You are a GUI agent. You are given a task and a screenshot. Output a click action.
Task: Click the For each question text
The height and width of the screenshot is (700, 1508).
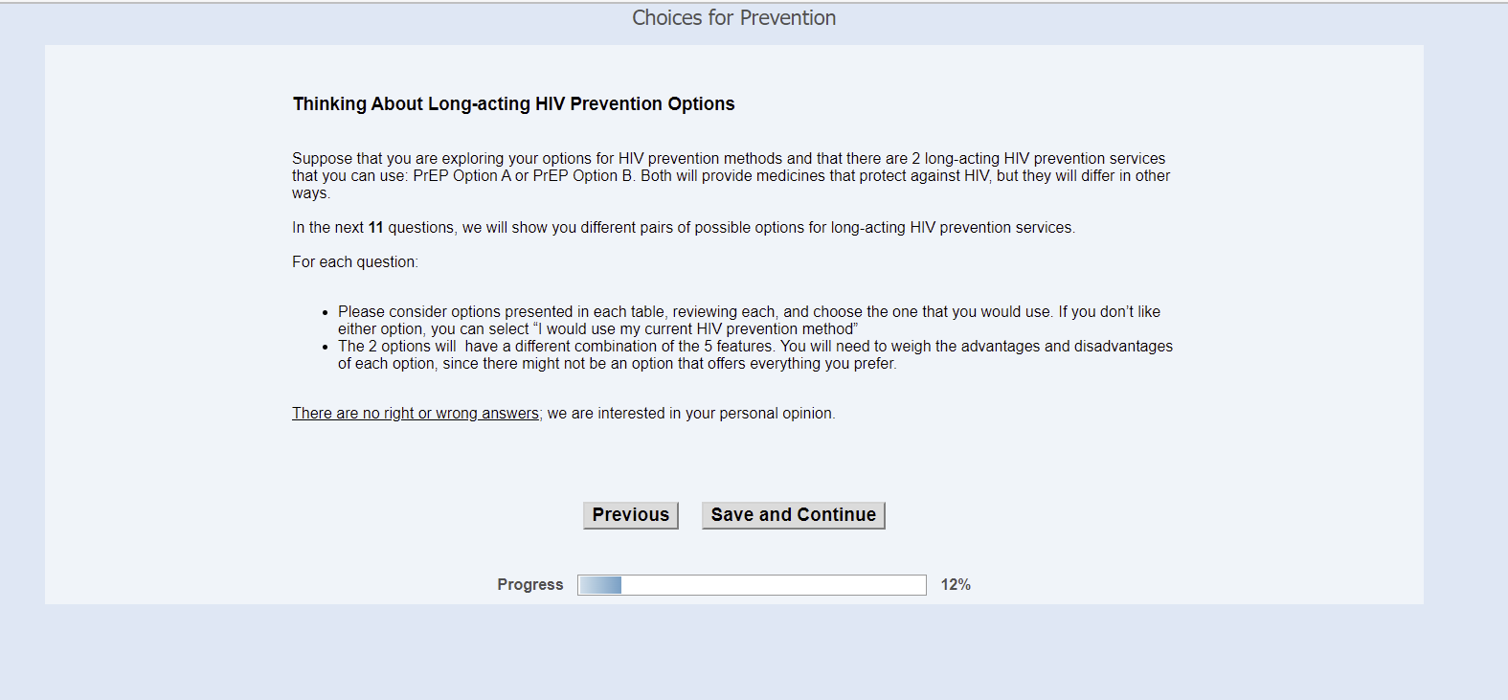[x=355, y=262]
